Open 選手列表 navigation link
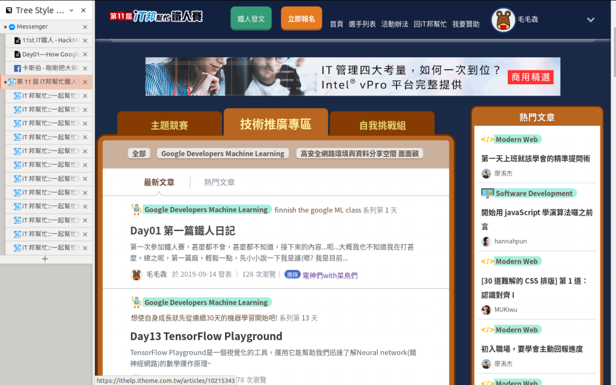Image resolution: width=616 pixels, height=385 pixels. click(x=362, y=24)
